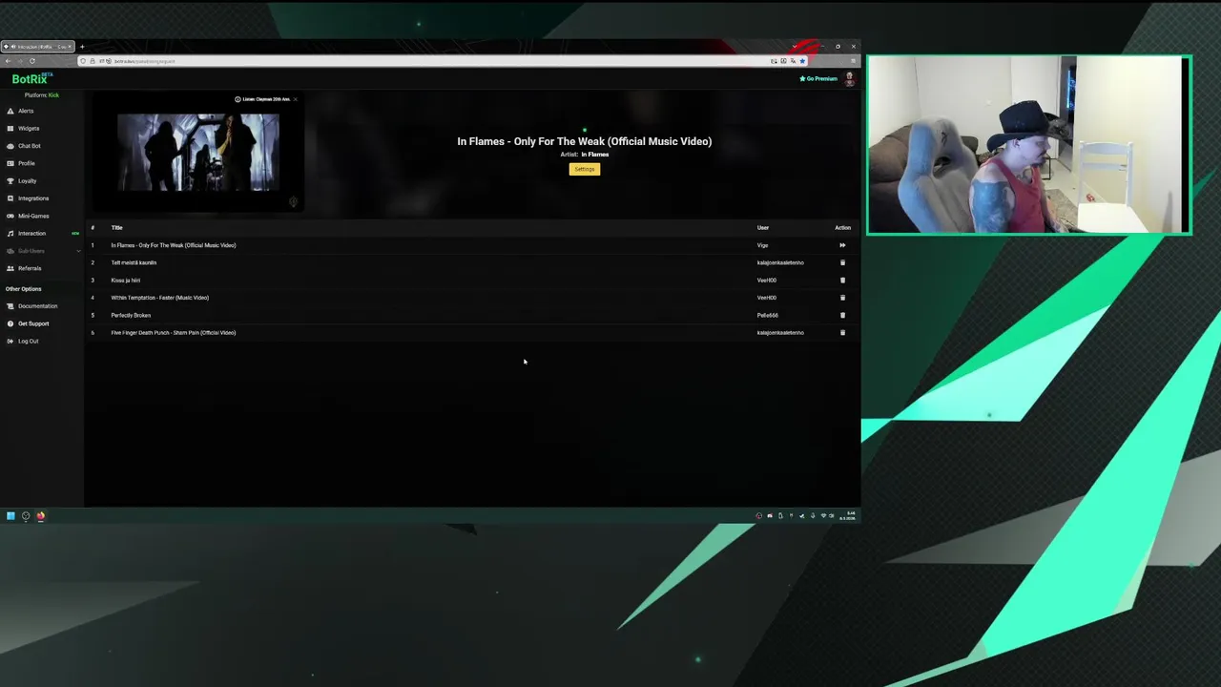Open the Mini-Games label
Screen dimensions: 1221x687
click(33, 216)
